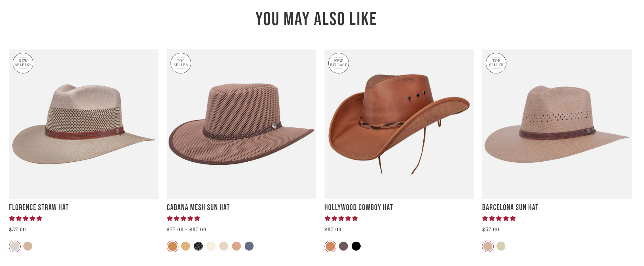644x266 pixels.
Task: Open the Hollywood Cowboy Hat product image
Action: 399,124
